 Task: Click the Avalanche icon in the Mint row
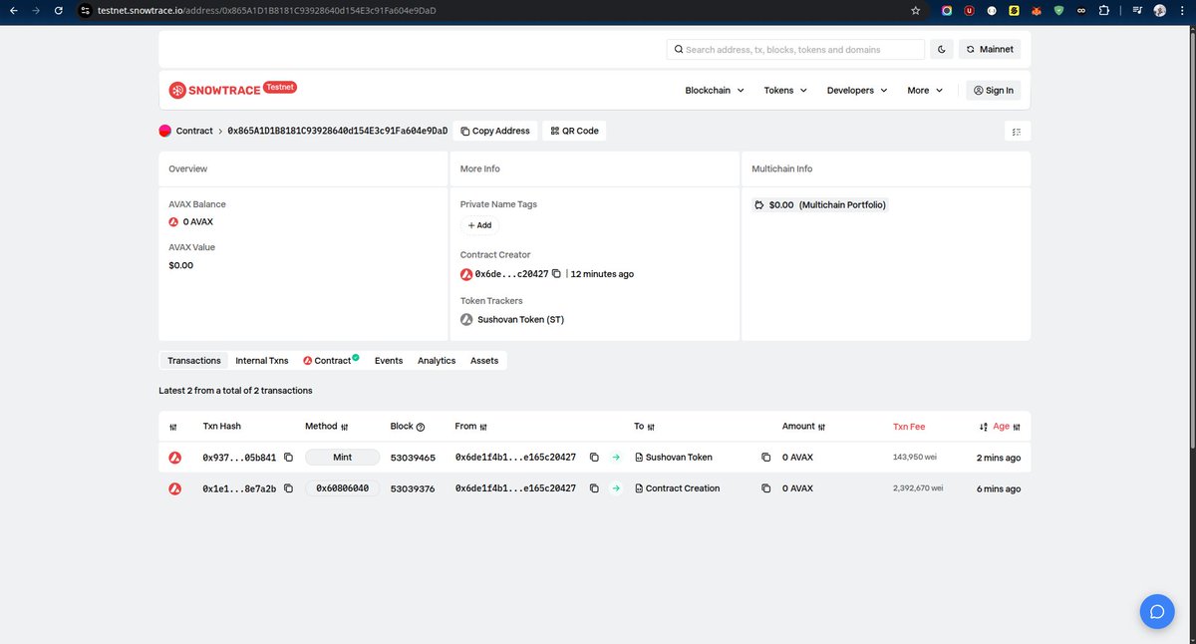click(x=174, y=458)
